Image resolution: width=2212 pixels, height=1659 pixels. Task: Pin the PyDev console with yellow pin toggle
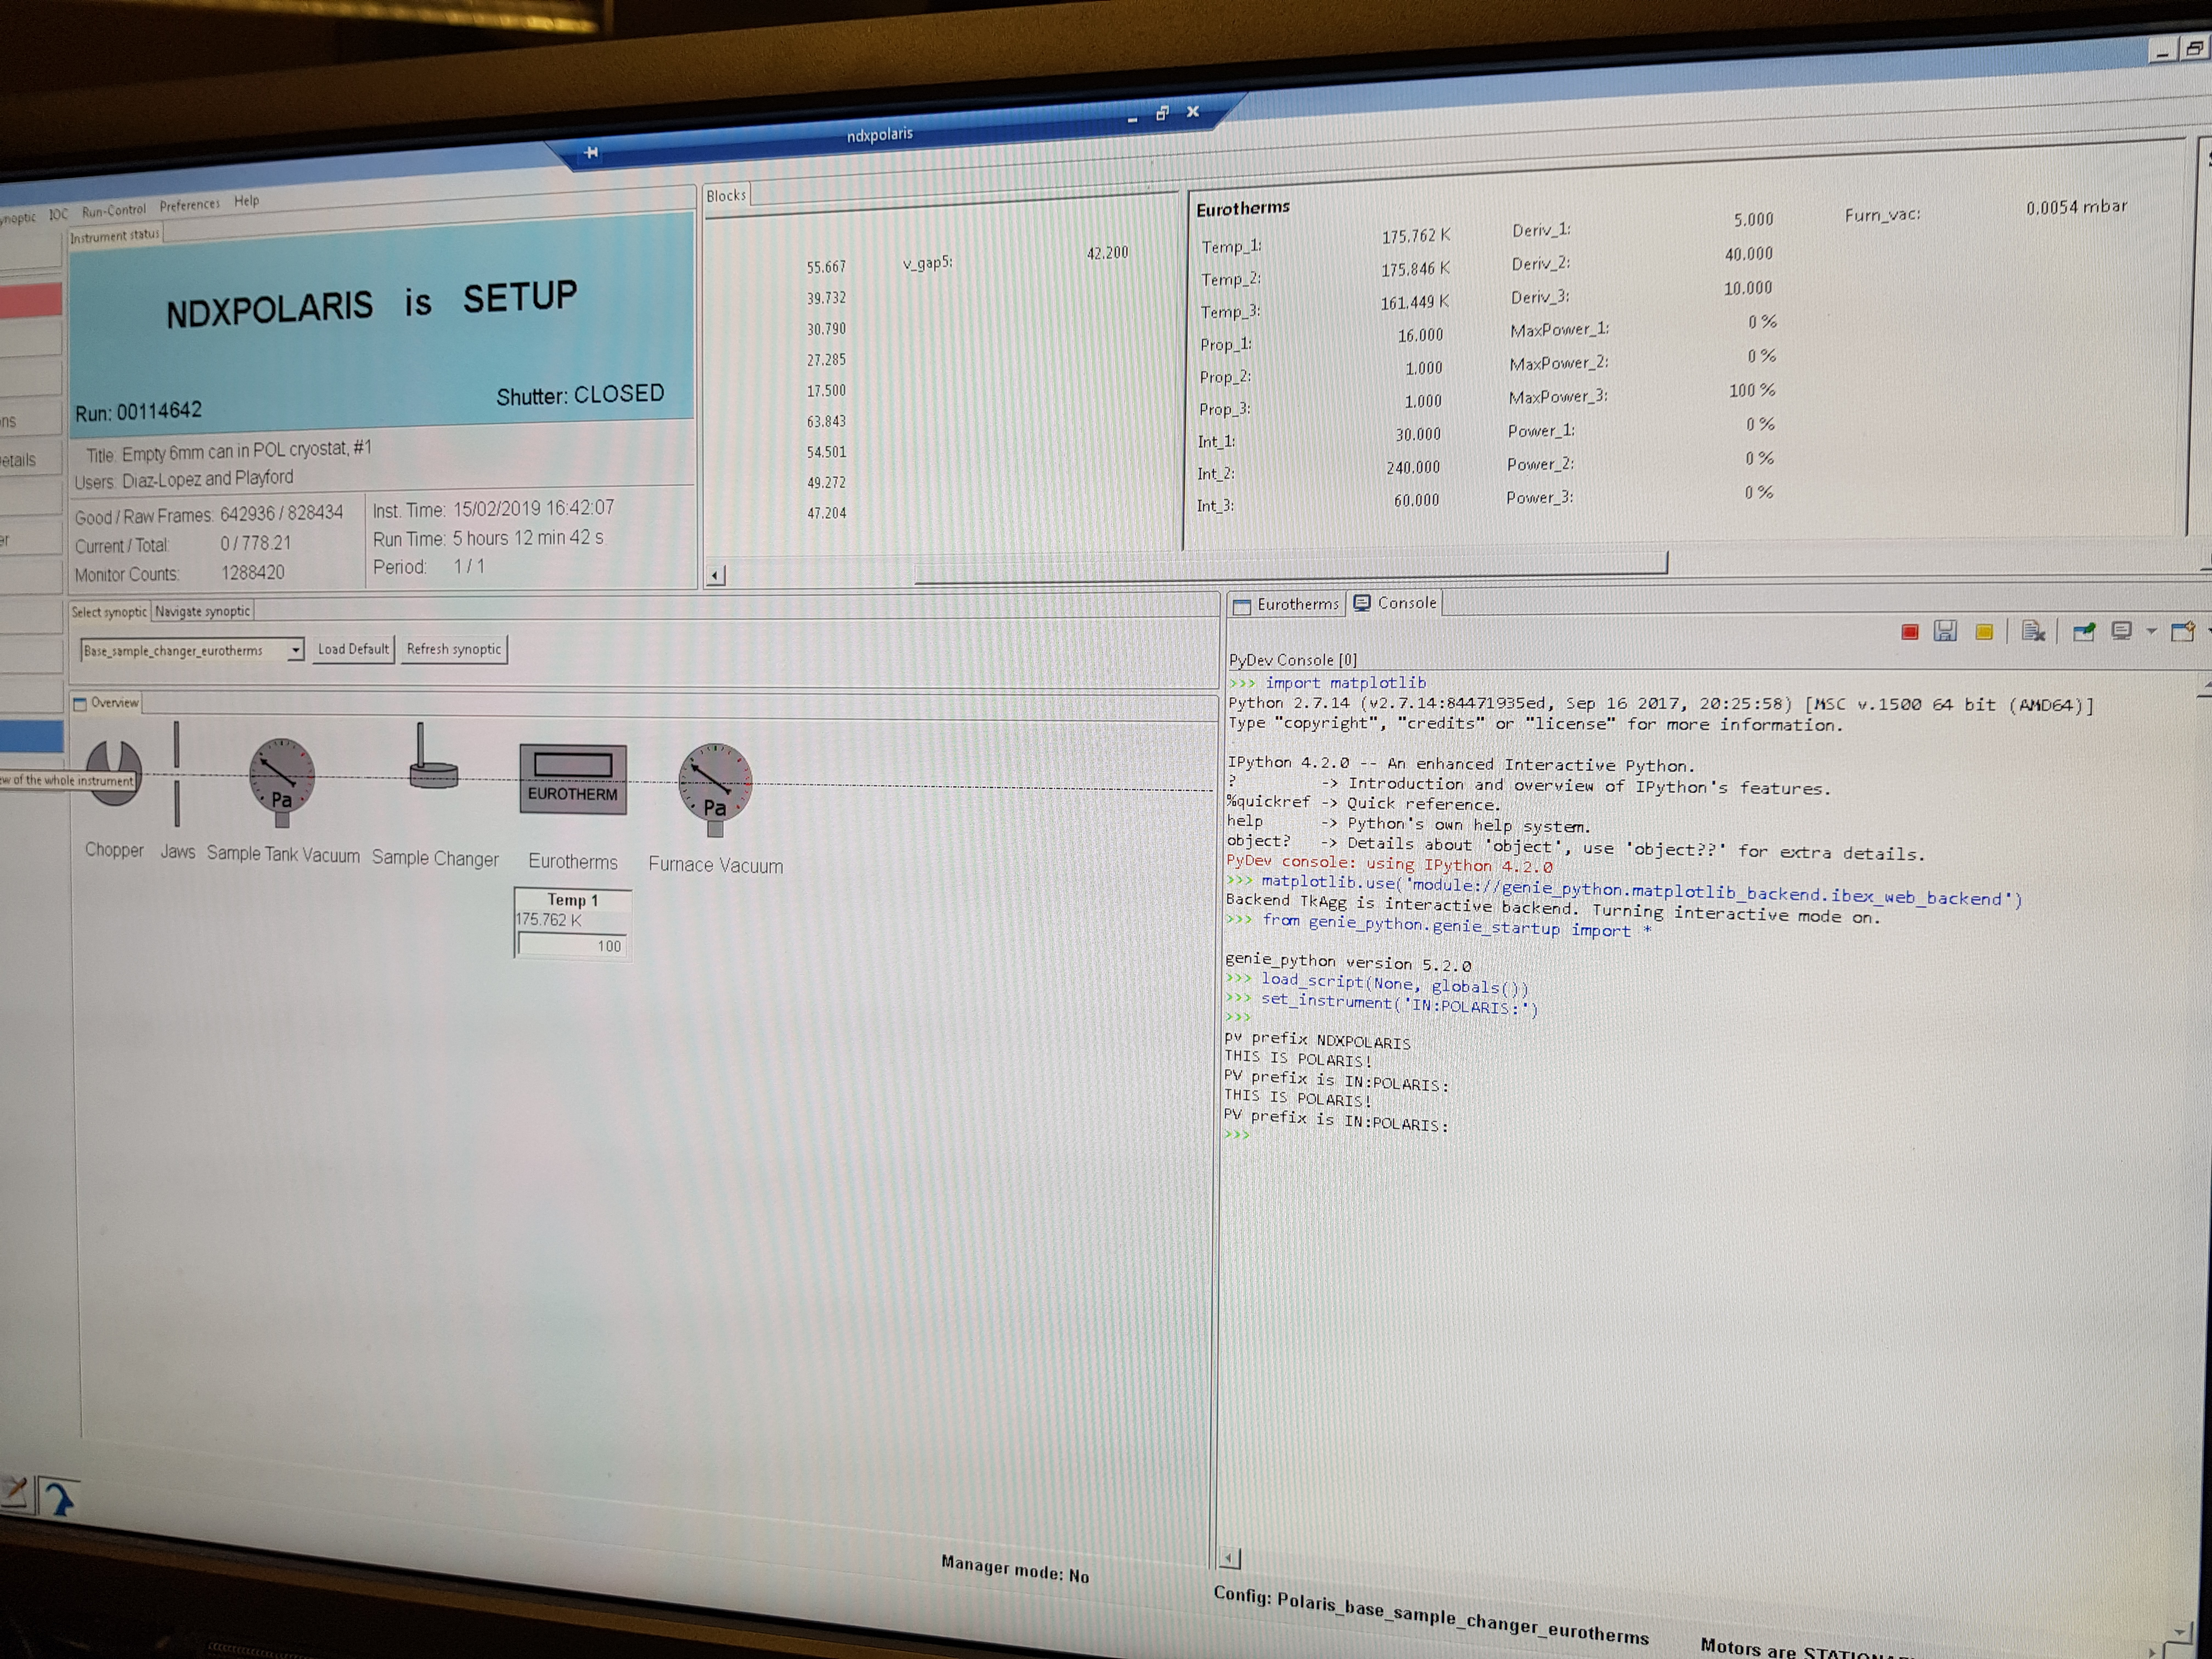pos(1984,631)
